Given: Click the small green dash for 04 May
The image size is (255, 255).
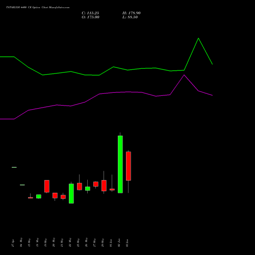Looking at the screenshot, I should (22, 185).
